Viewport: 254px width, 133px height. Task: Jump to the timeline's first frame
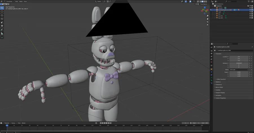100,123
